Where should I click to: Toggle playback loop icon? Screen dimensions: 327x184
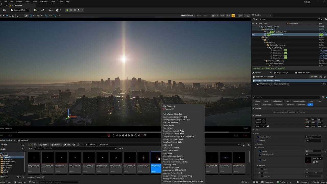(145, 135)
